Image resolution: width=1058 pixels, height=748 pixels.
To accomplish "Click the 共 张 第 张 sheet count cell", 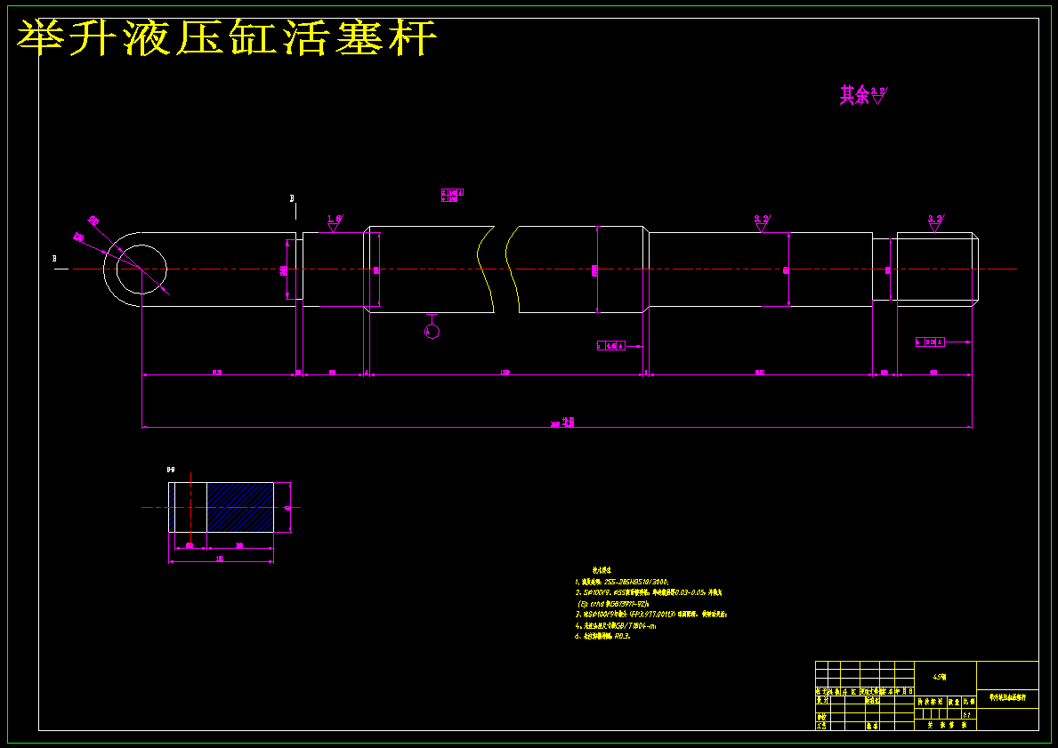I will (945, 725).
